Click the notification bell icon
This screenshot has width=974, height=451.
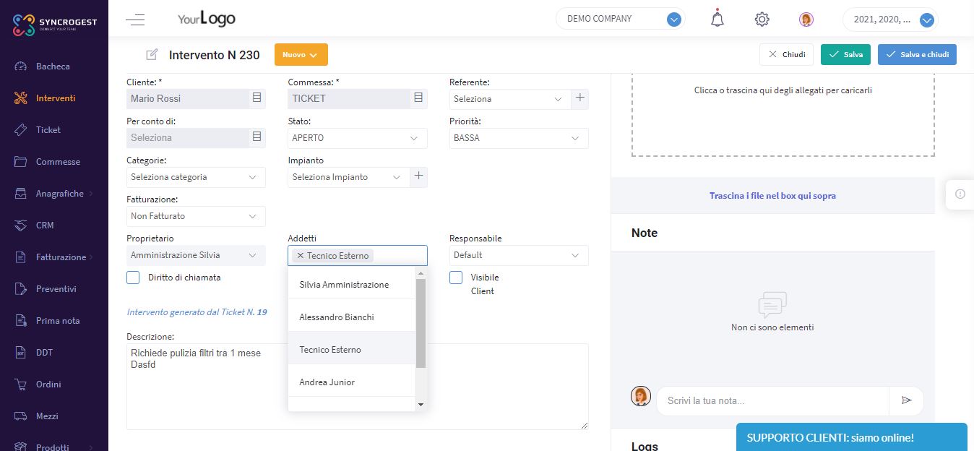coord(717,20)
